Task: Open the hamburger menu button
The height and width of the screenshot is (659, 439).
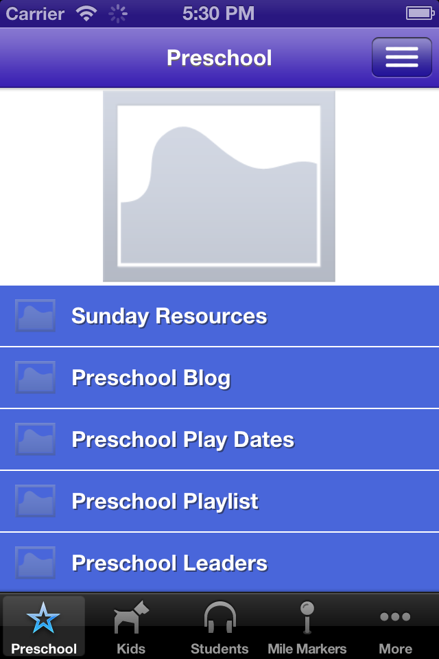Action: 402,57
